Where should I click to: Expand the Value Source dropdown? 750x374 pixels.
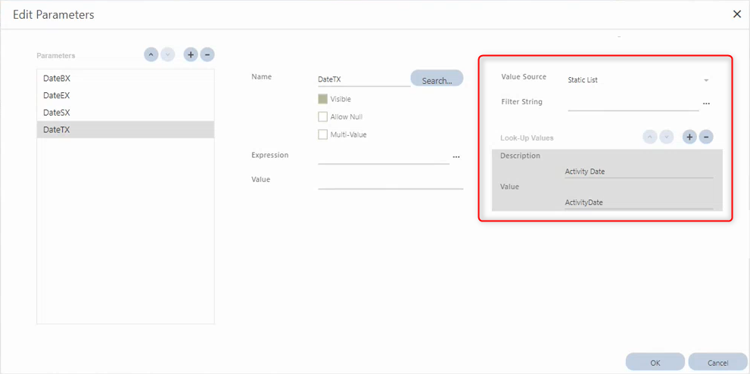coord(706,80)
